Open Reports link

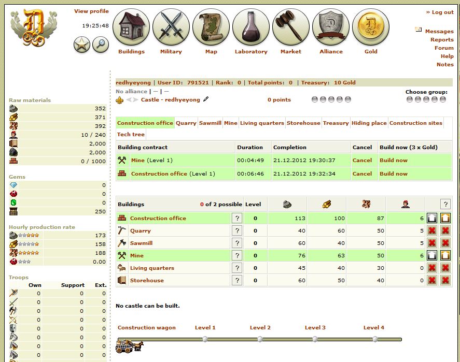[x=442, y=39]
